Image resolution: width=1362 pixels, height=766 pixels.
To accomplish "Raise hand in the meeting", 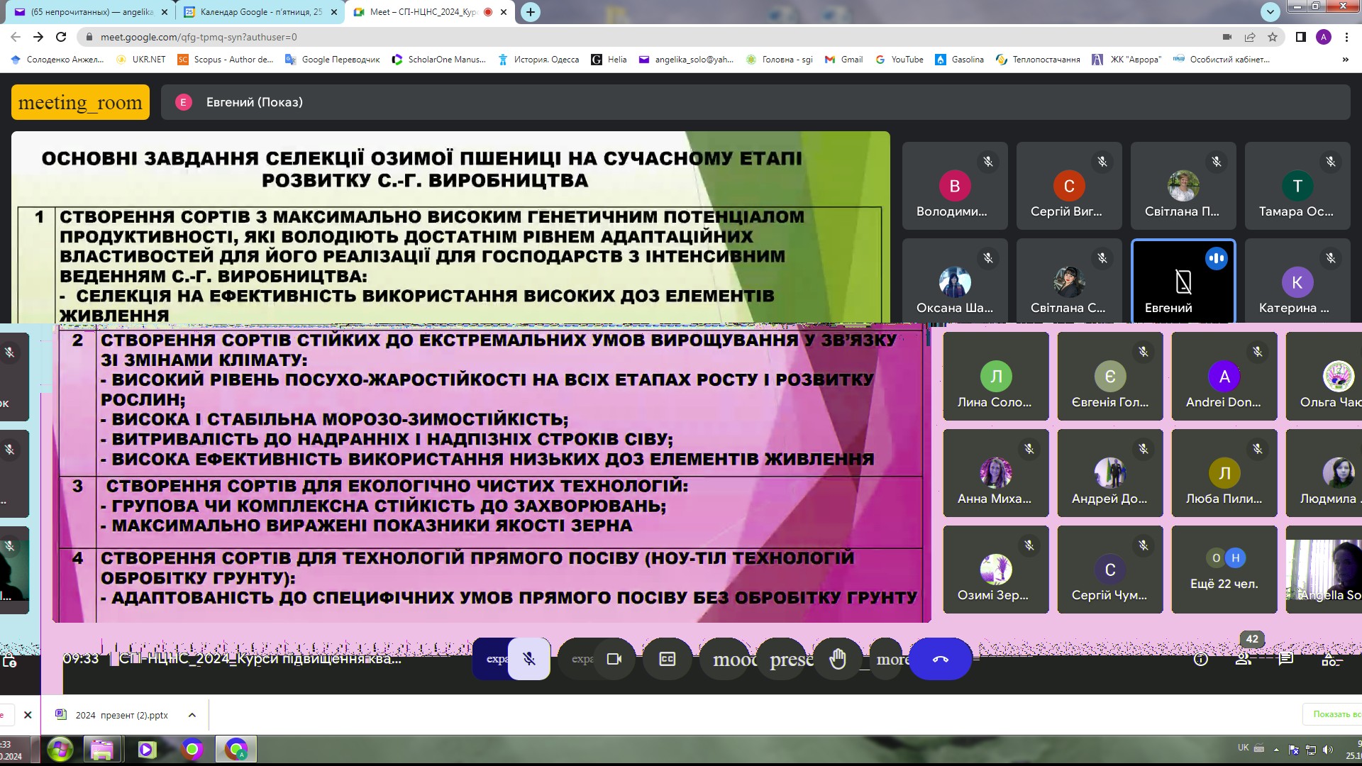I will tap(838, 659).
